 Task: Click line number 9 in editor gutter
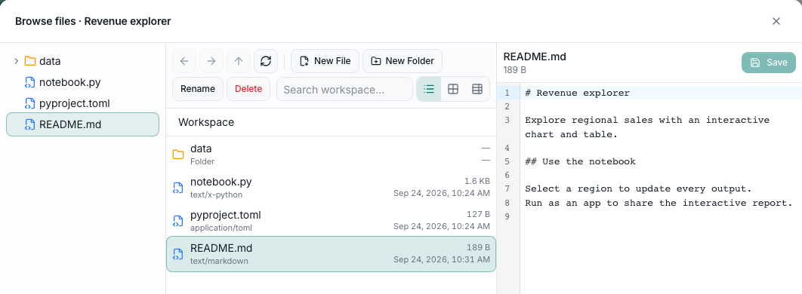(507, 216)
